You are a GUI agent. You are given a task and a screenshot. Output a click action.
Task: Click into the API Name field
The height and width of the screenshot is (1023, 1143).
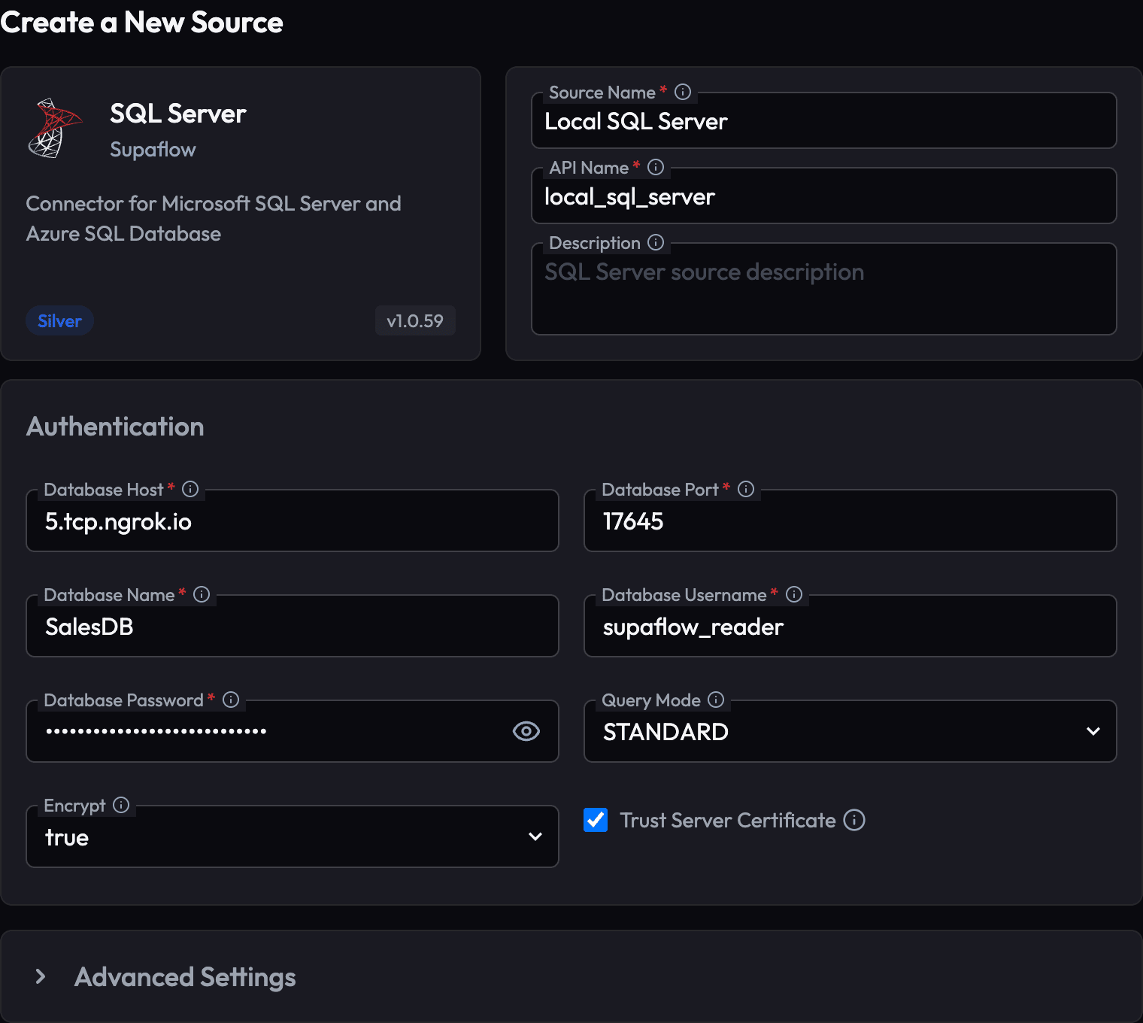point(824,196)
